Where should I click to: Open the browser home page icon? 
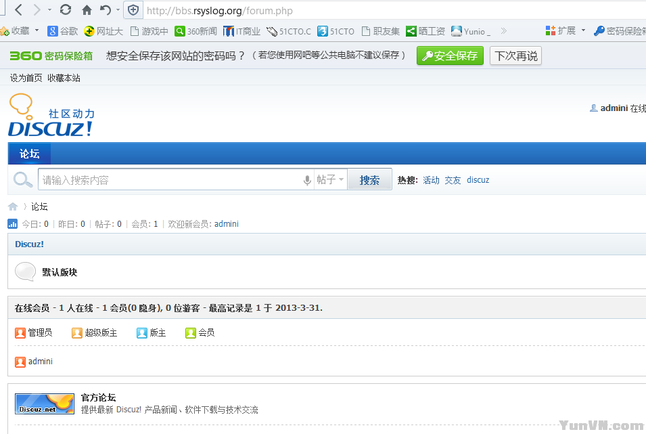[x=87, y=10]
